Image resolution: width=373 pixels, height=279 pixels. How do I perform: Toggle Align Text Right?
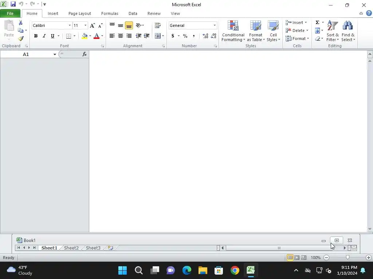pyautogui.click(x=129, y=36)
